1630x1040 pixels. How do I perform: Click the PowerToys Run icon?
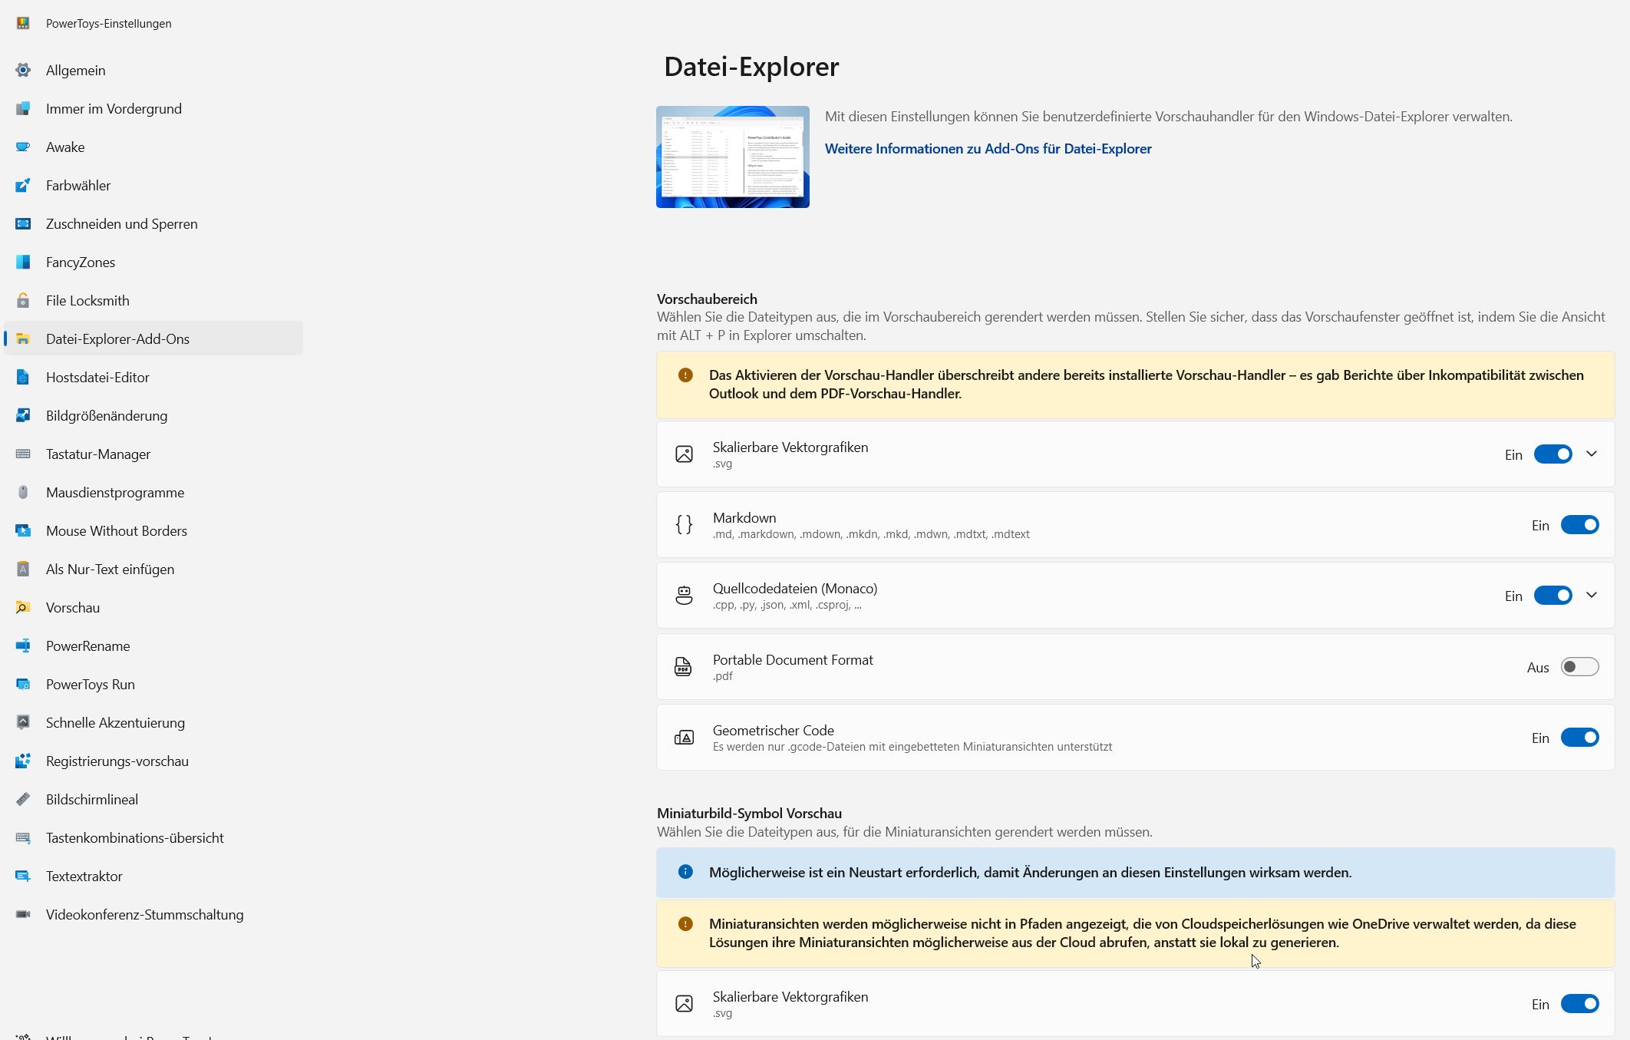pyautogui.click(x=23, y=685)
